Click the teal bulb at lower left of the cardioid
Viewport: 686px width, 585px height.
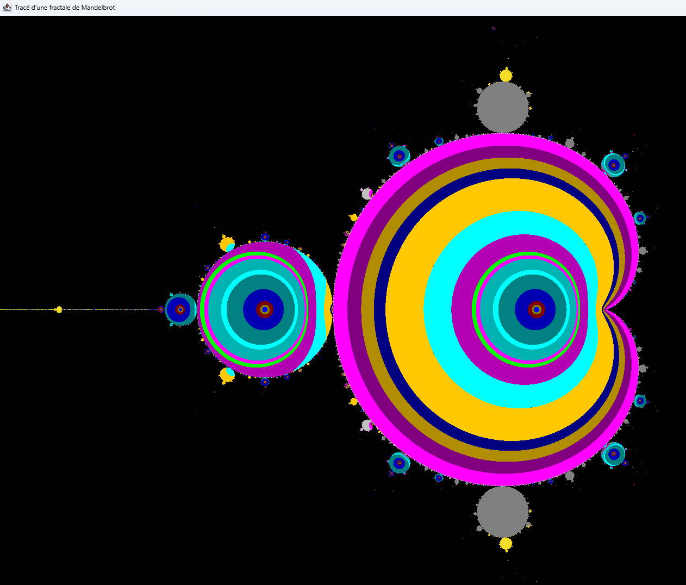[x=399, y=463]
